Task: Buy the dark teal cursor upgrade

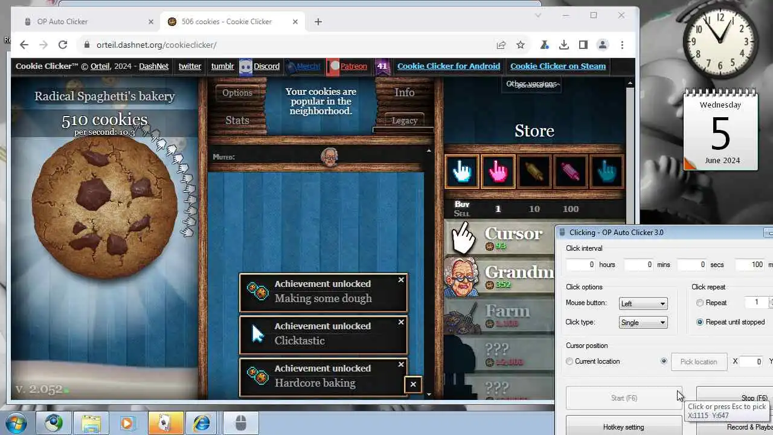Action: (607, 172)
